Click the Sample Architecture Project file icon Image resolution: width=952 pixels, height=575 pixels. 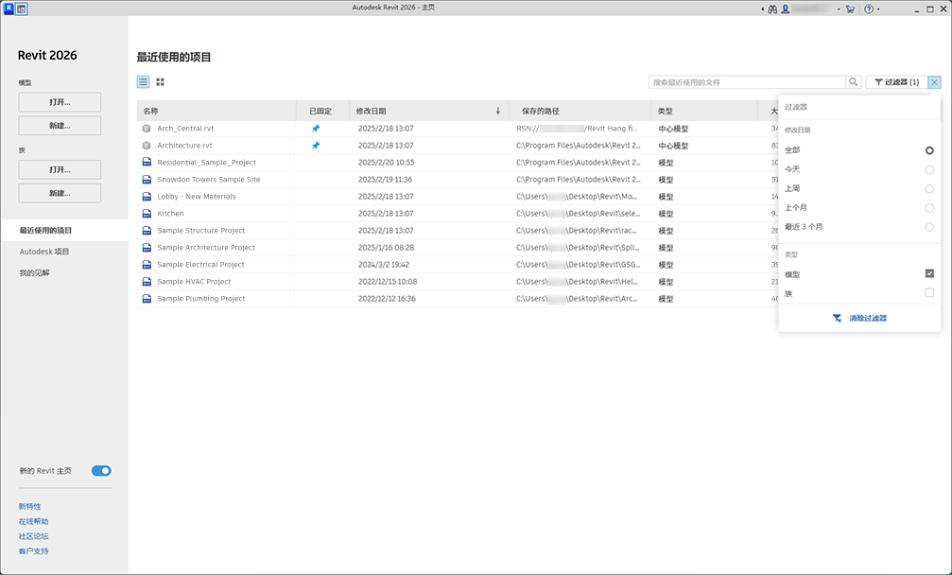pos(147,248)
